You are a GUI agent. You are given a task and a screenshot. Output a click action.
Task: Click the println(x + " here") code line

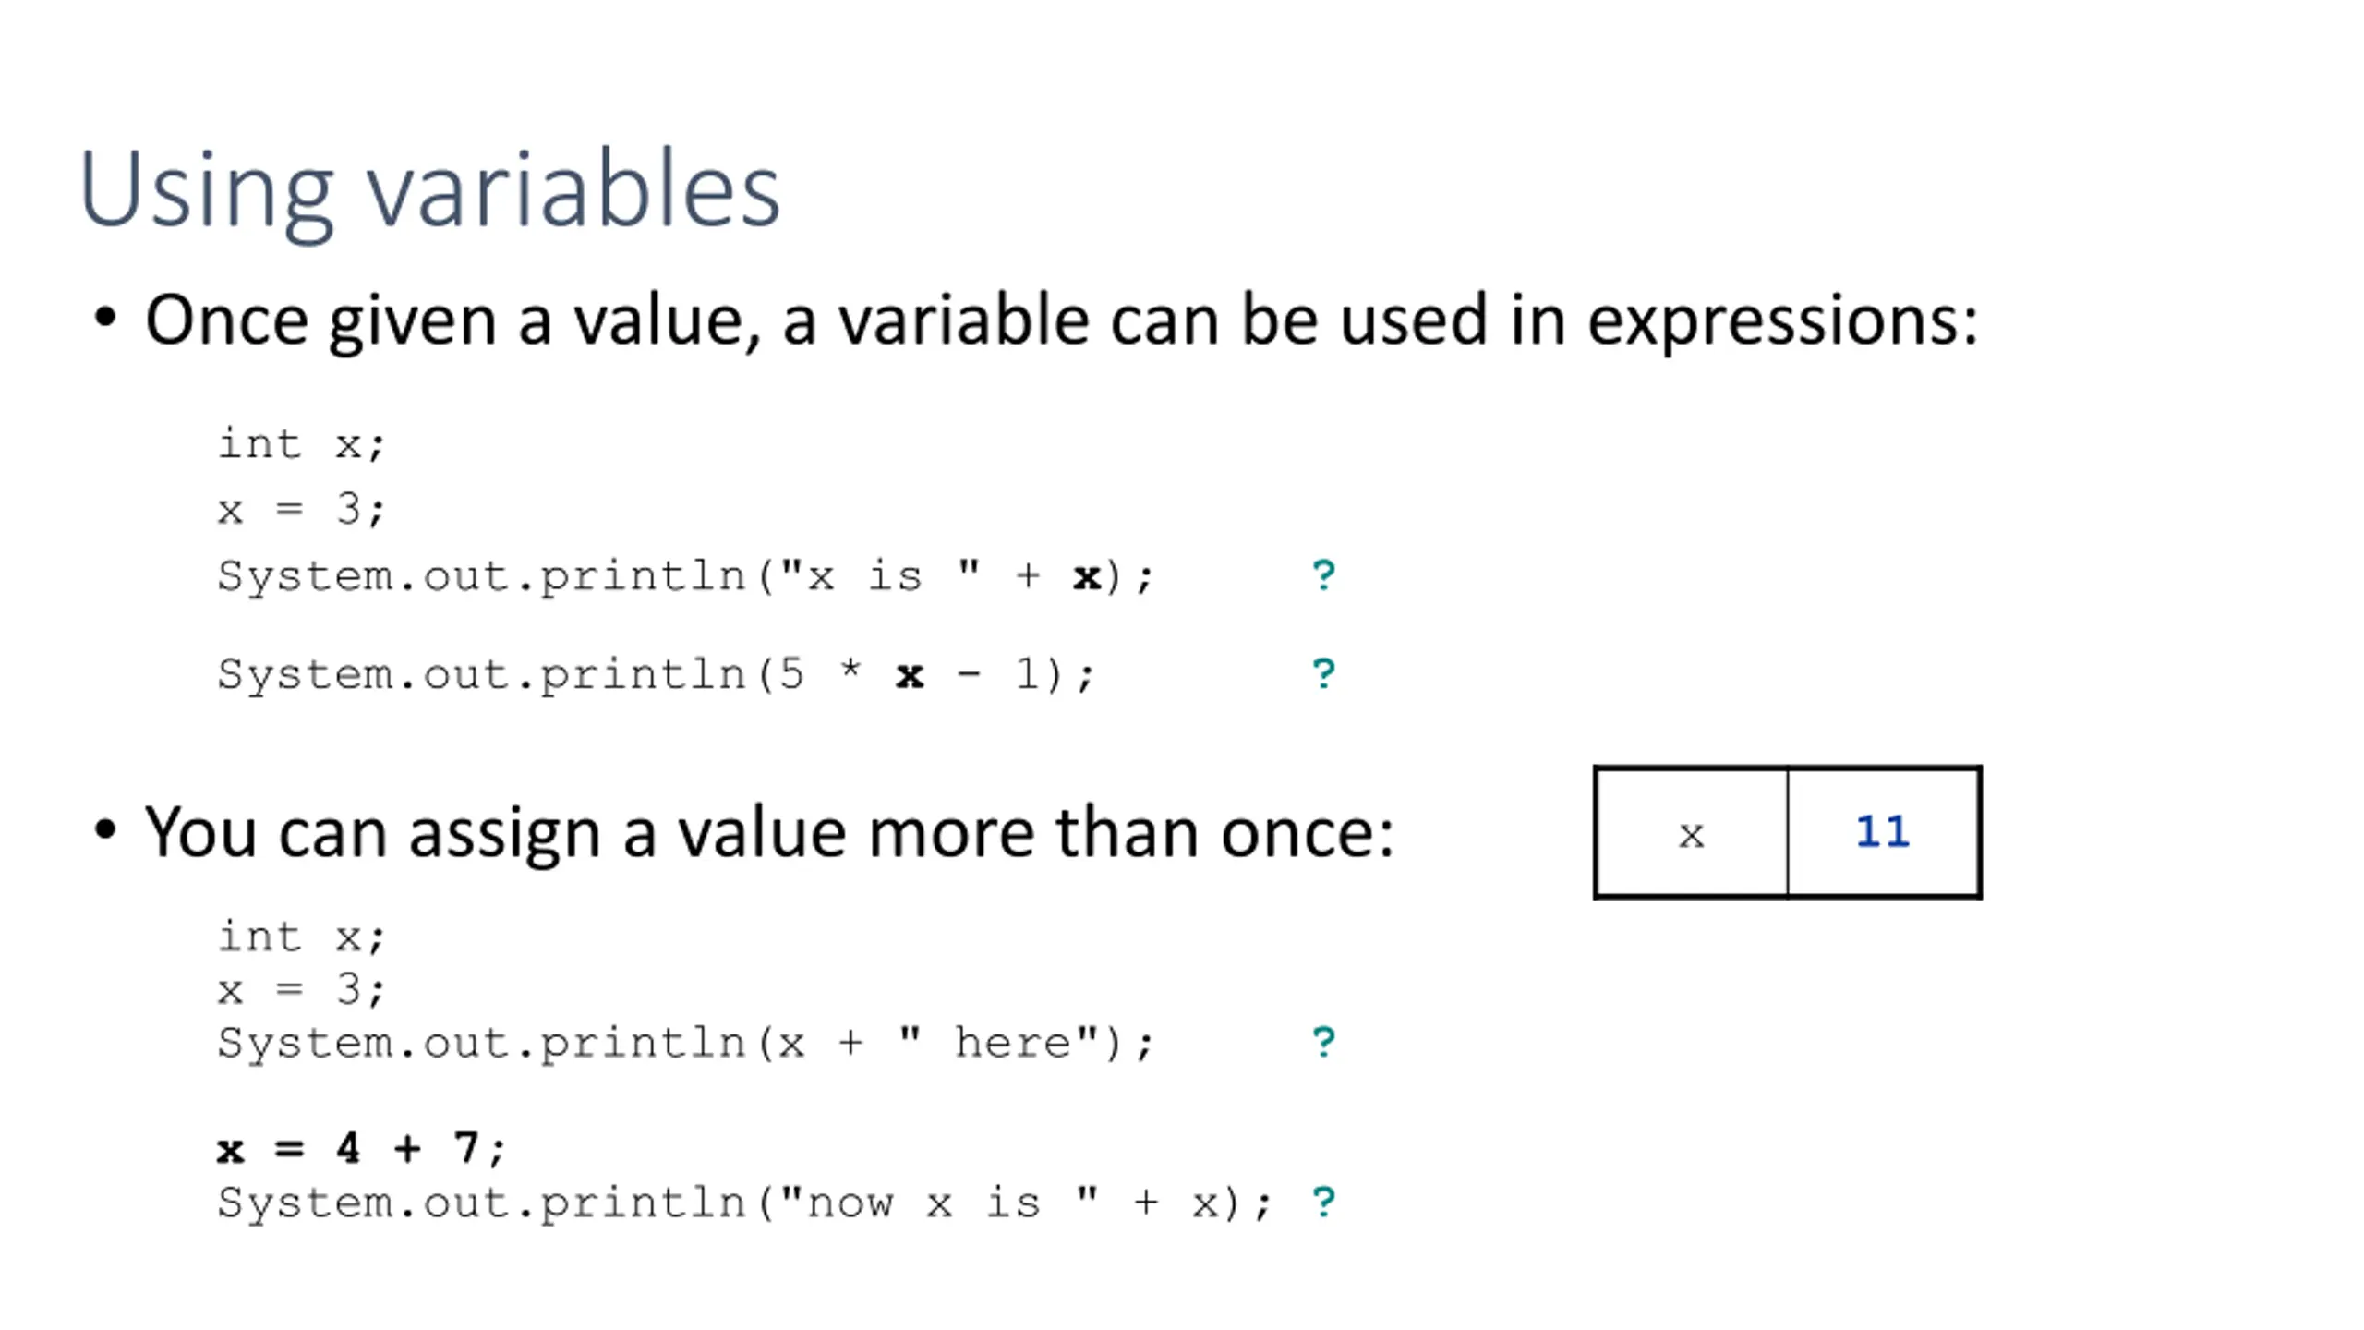pos(685,1044)
